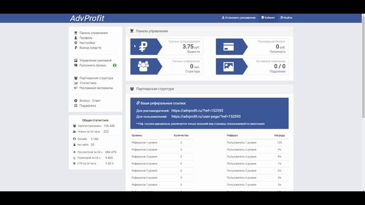Click the green money badge in the sidebar
The width and height of the screenshot is (365, 205).
(115, 65)
